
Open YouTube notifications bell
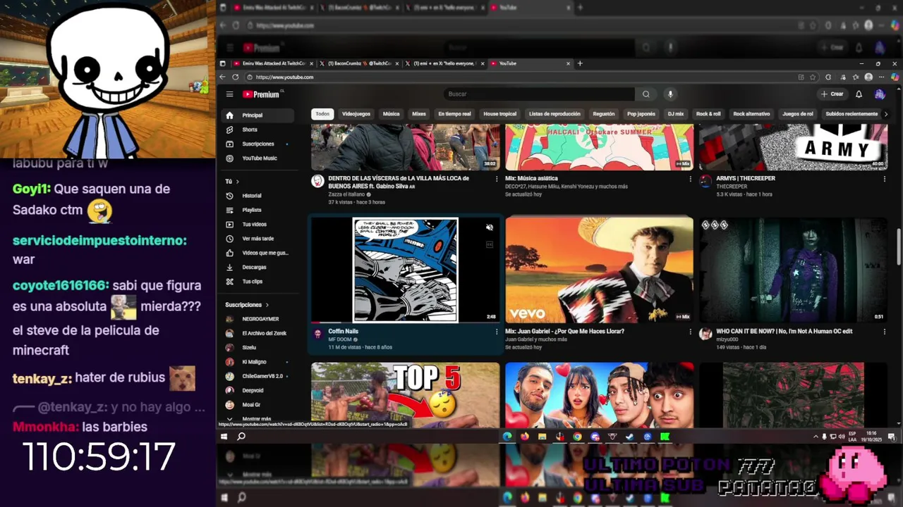click(859, 94)
